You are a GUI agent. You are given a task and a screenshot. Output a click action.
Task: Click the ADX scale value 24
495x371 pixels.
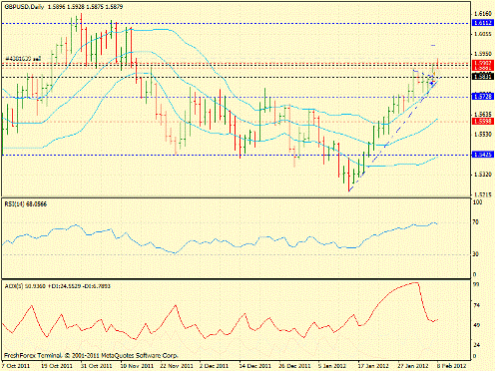coord(476,345)
